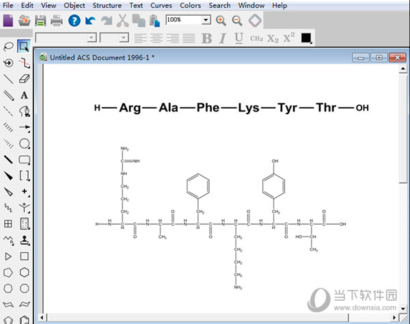This screenshot has height=324, width=410.
Task: Toggle italic formatting
Action: (223, 38)
